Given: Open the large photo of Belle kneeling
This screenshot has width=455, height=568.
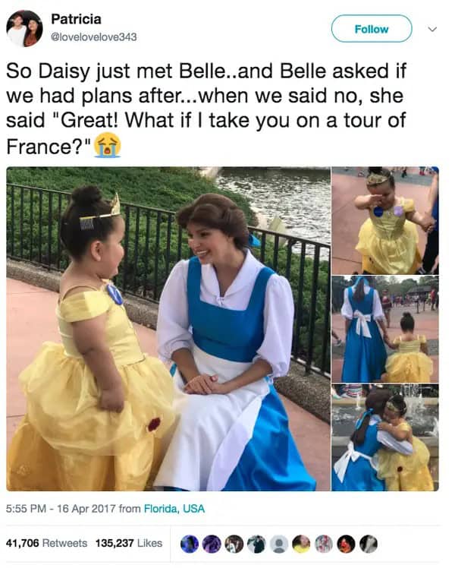Looking at the screenshot, I should point(168,329).
